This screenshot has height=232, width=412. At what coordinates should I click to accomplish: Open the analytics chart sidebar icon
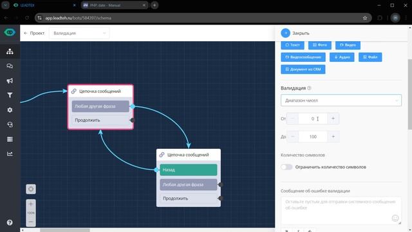[10, 153]
